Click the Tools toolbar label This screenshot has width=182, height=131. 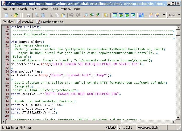click(172, 15)
